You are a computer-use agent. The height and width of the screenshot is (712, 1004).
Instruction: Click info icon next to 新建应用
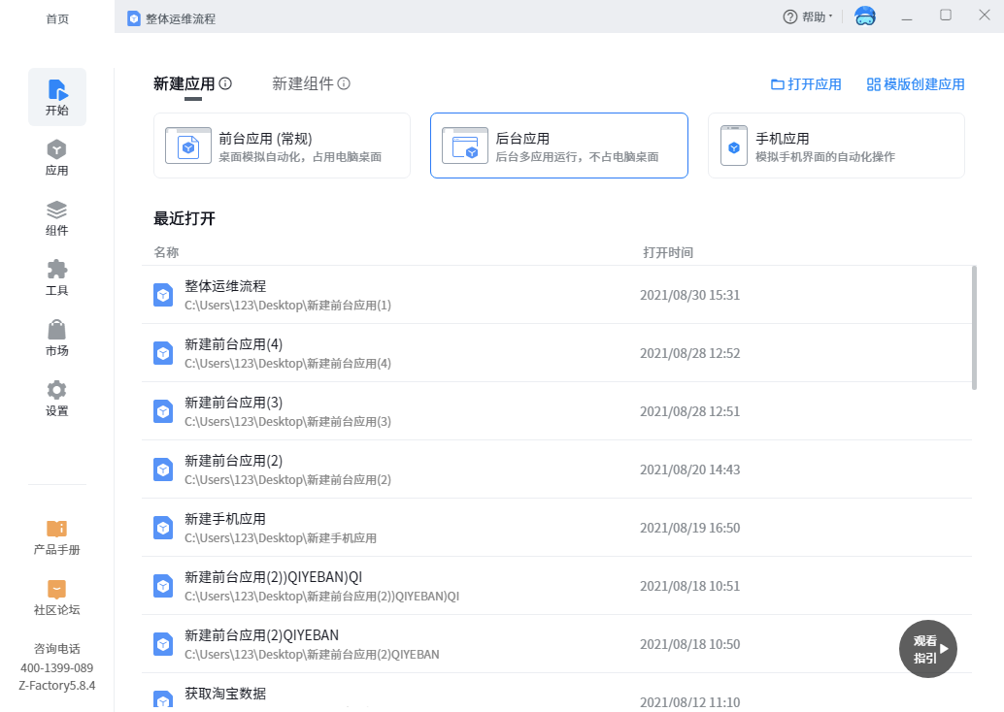[x=225, y=84]
